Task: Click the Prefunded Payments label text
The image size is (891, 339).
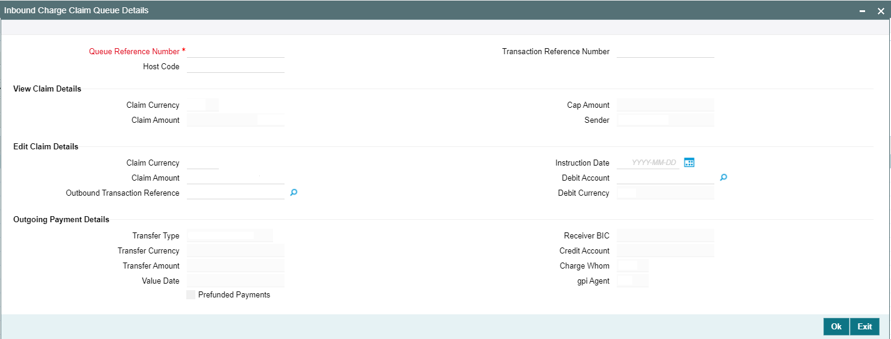Action: coord(234,294)
